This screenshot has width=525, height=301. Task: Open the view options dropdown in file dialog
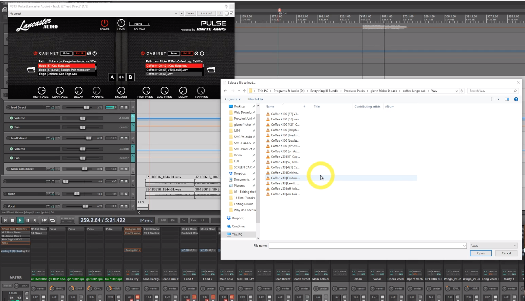(x=498, y=99)
